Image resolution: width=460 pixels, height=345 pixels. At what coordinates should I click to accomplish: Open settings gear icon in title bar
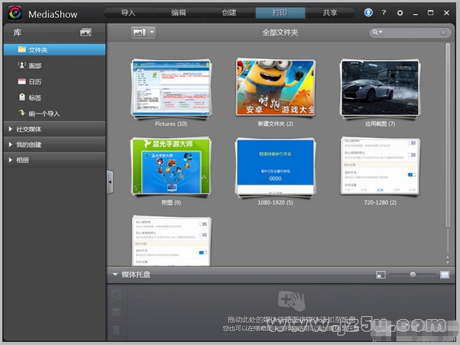tap(399, 13)
